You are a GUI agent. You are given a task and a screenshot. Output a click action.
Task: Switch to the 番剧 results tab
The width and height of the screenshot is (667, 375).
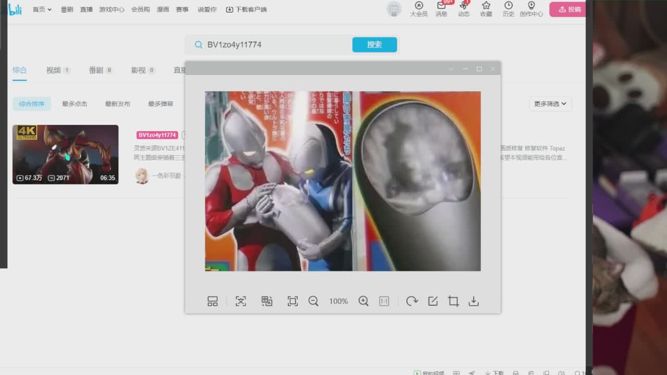point(101,70)
